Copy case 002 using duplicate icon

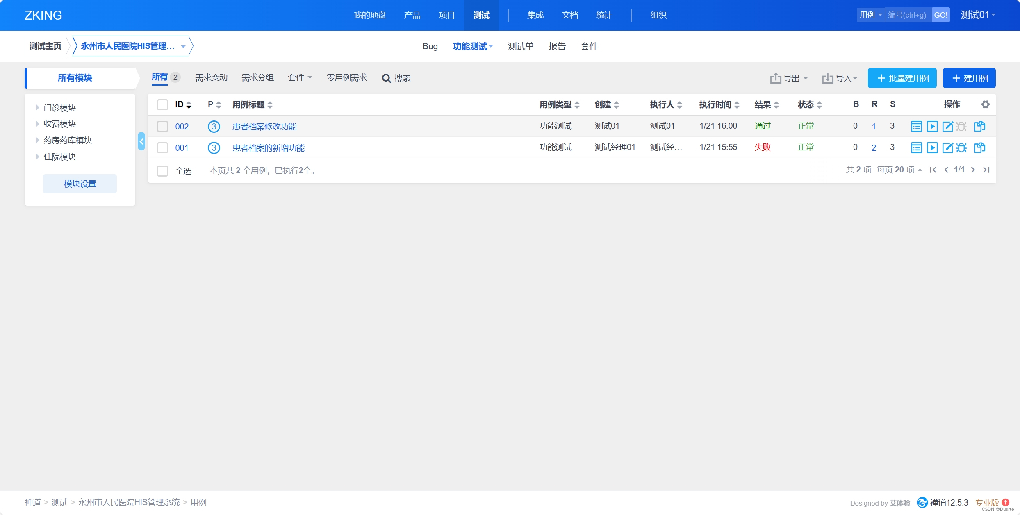(x=979, y=126)
